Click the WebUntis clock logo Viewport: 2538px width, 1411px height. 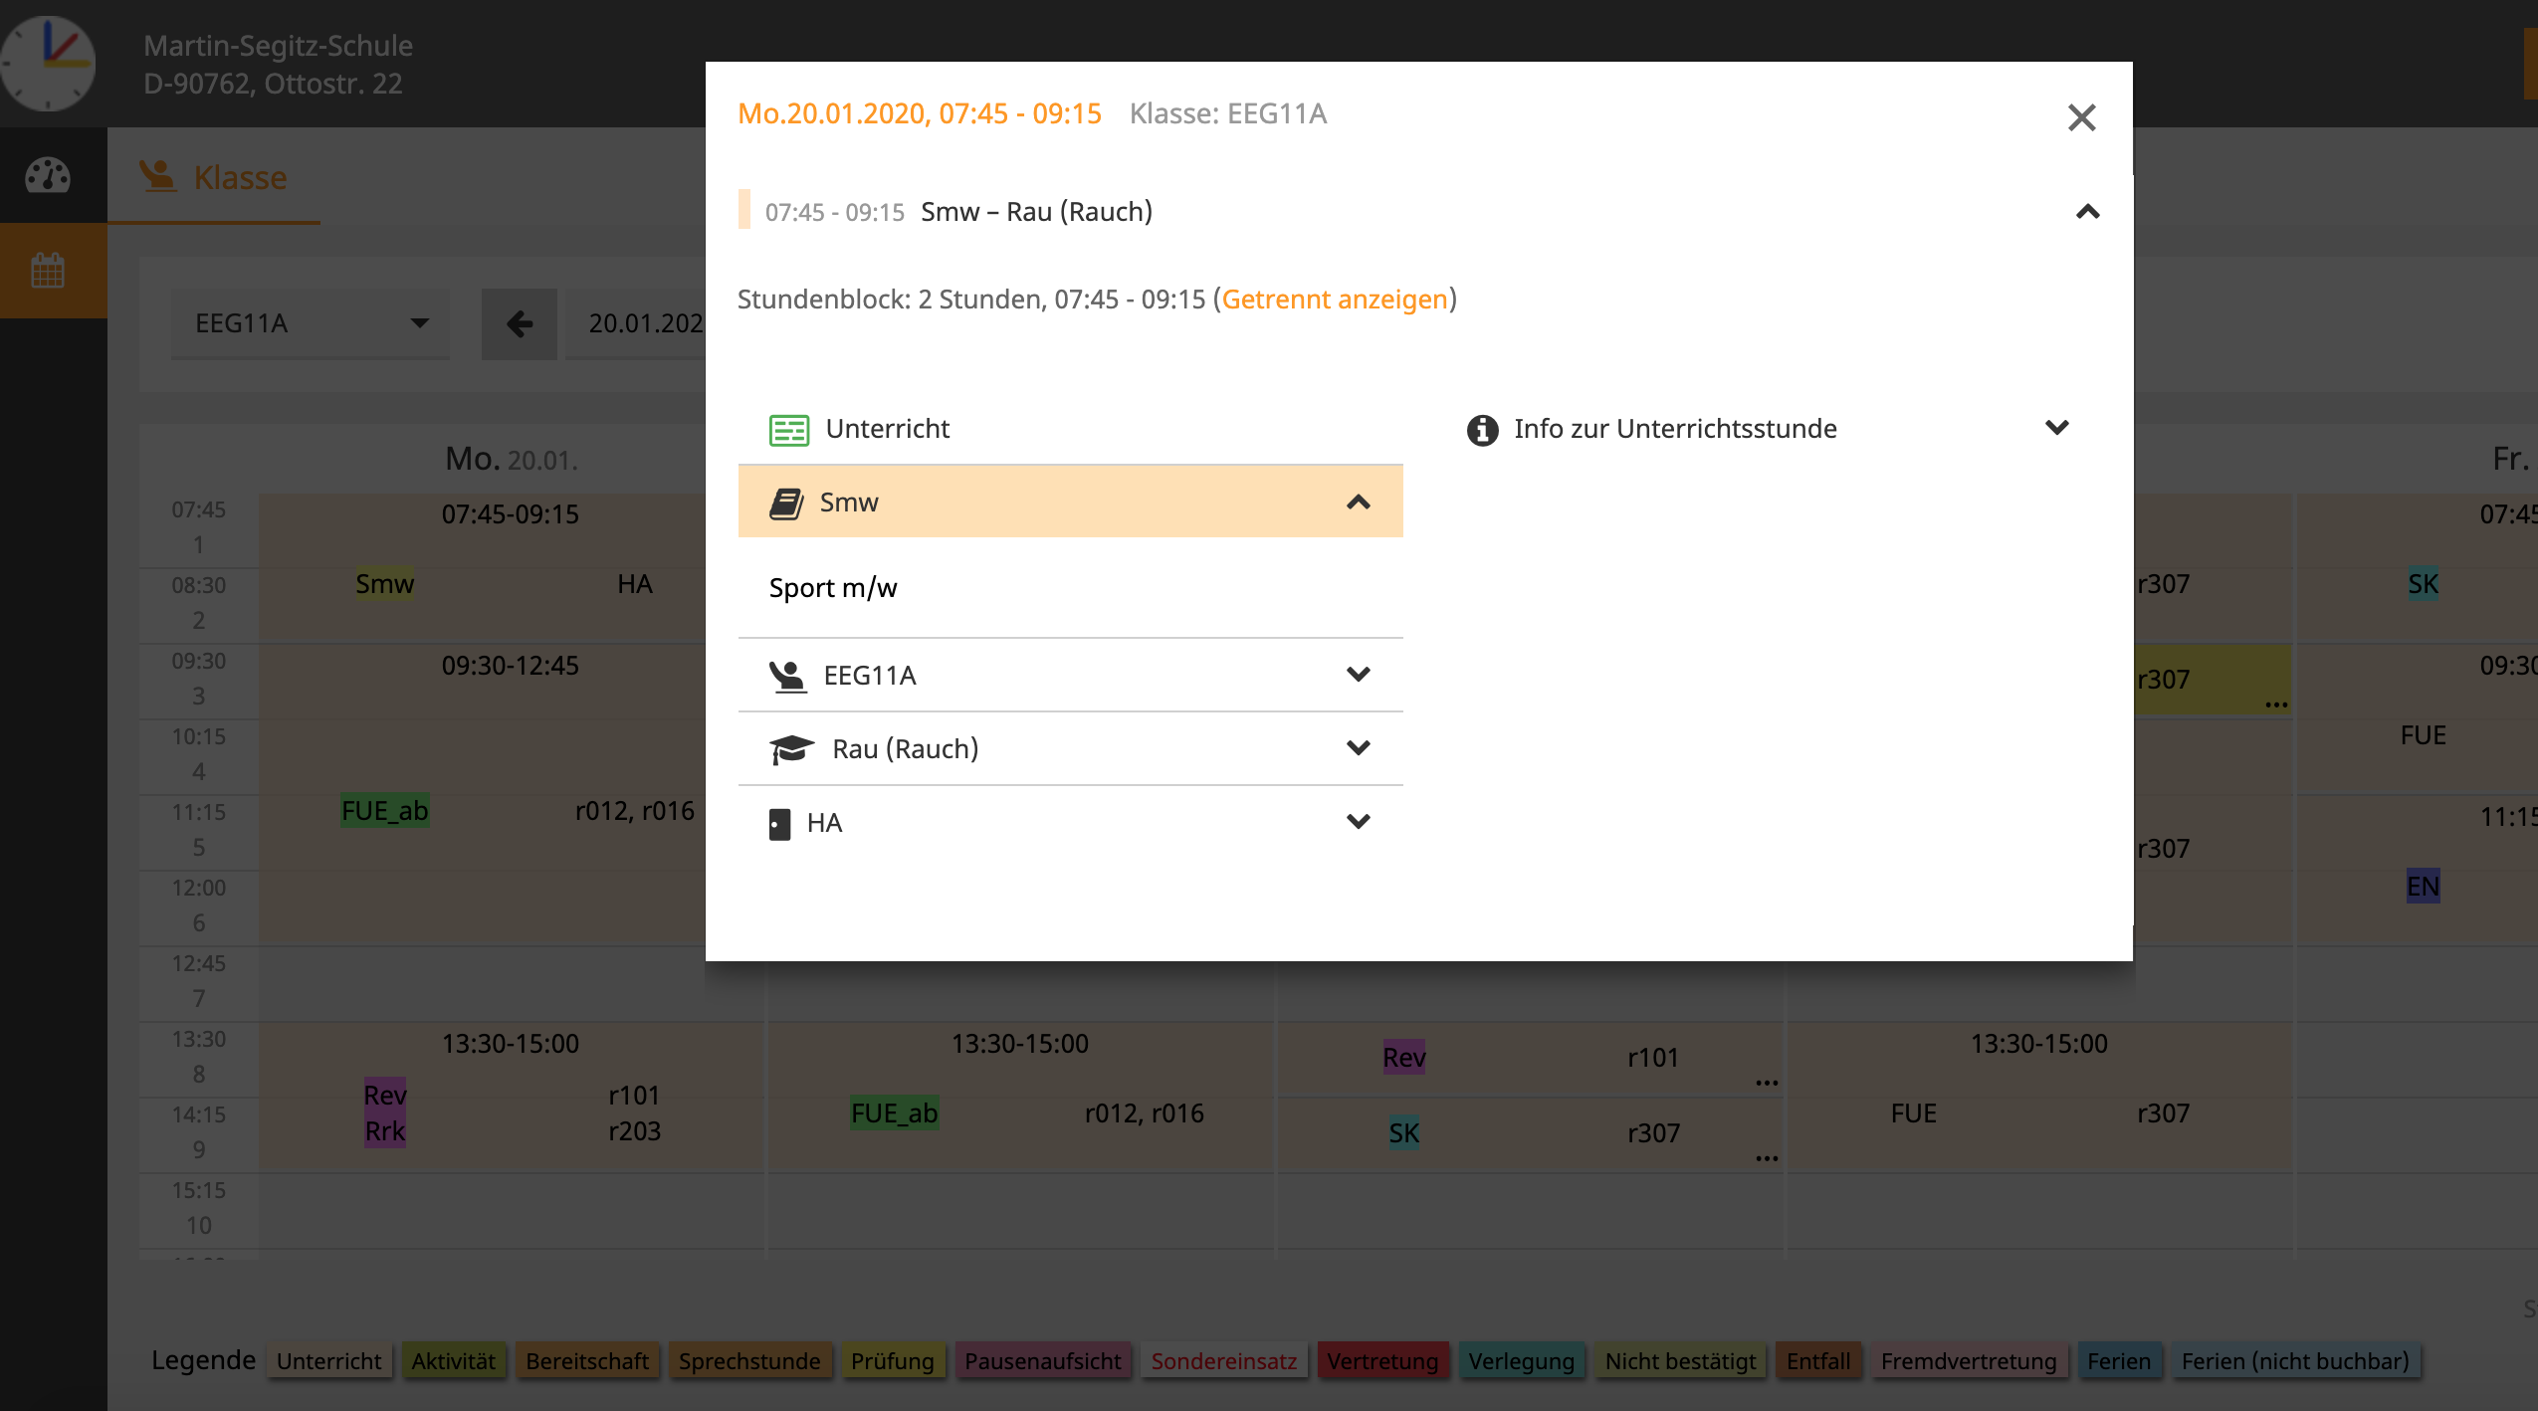point(48,63)
